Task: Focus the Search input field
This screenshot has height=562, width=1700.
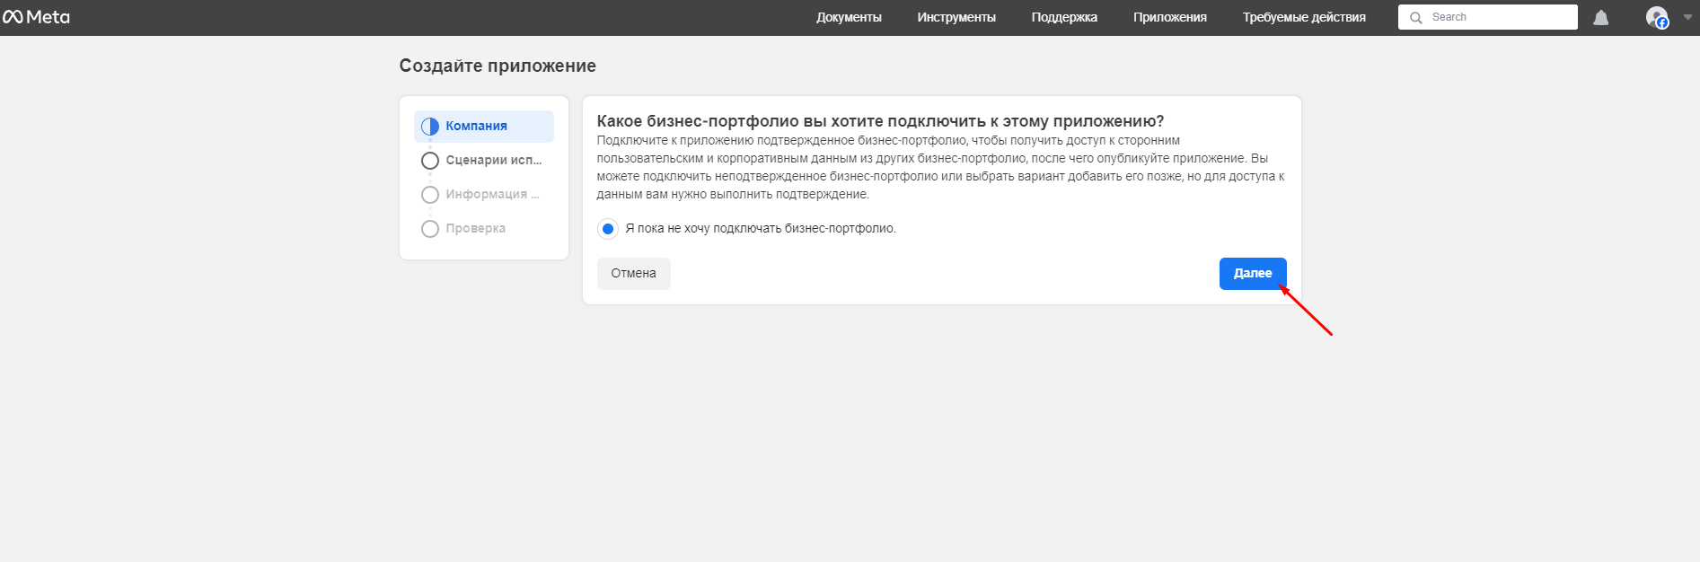Action: click(1487, 17)
